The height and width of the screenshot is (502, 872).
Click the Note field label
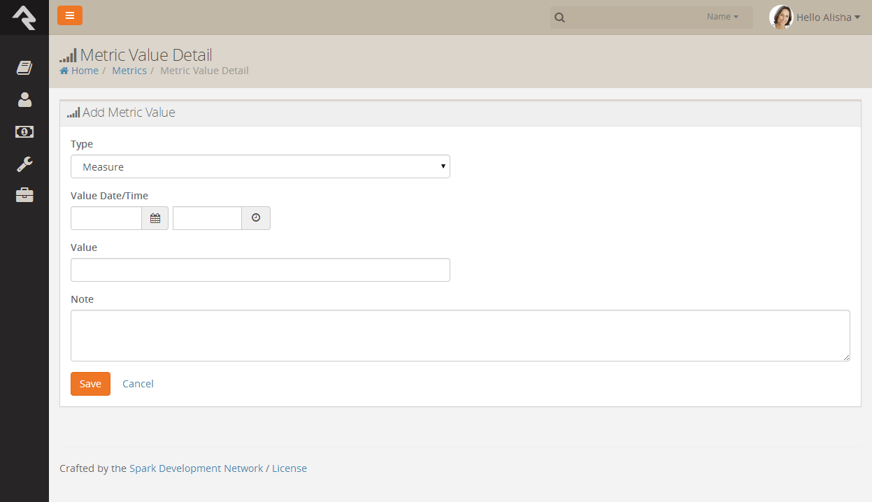[82, 299]
